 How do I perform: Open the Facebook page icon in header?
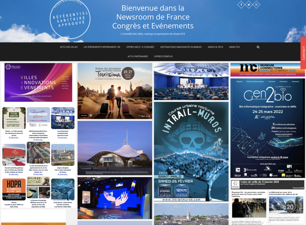(x=241, y=4)
